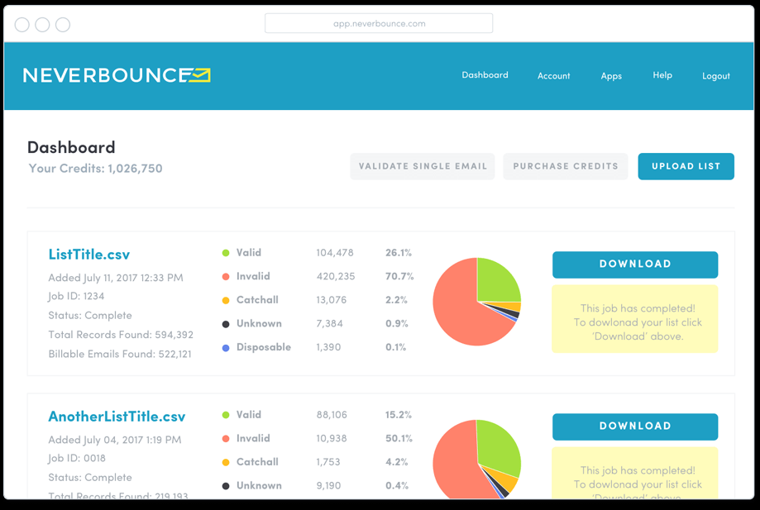760x510 pixels.
Task: Click the NEVERBOUNCE wordmark in the header
Action: point(106,75)
